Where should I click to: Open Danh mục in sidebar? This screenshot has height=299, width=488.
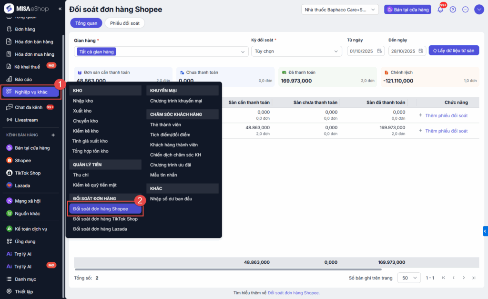(25, 279)
